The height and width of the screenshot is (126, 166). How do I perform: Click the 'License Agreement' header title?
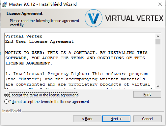pos(24,13)
